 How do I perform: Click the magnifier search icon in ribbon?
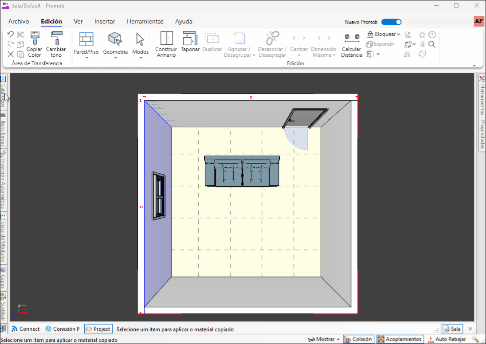click(x=432, y=44)
